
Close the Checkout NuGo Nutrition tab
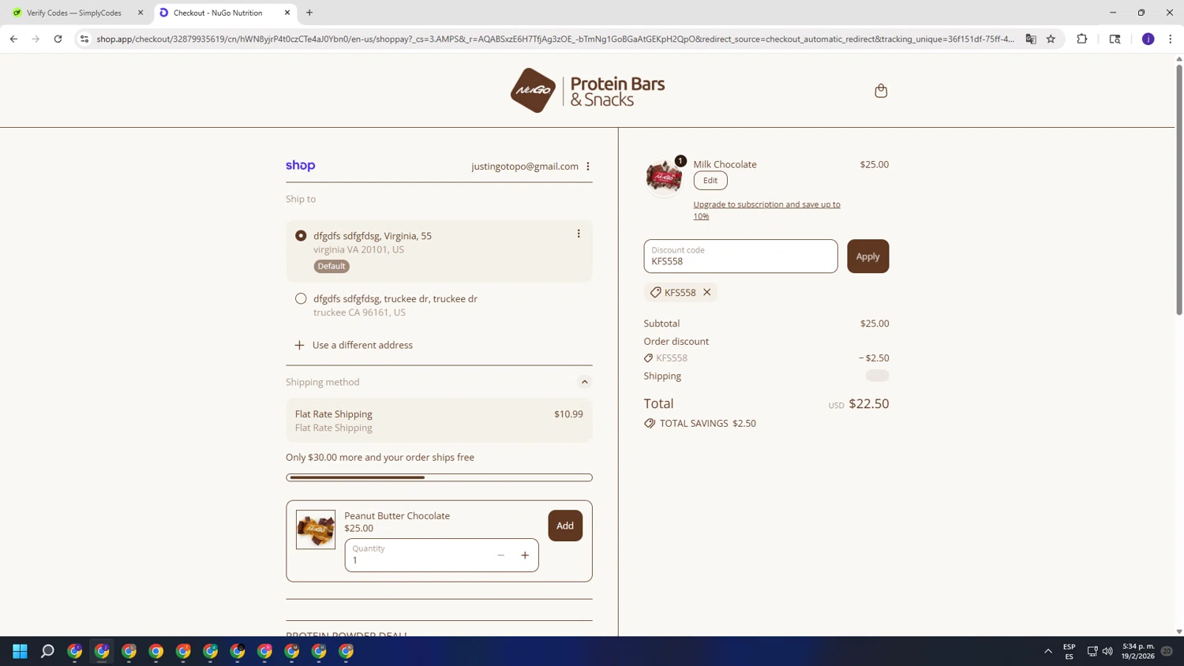click(287, 13)
